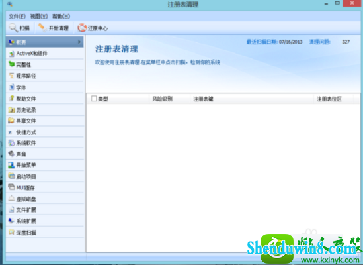Screen dimensions: 363x265
Task: Choose the 共享文件 folder icon
Action: tap(11, 121)
